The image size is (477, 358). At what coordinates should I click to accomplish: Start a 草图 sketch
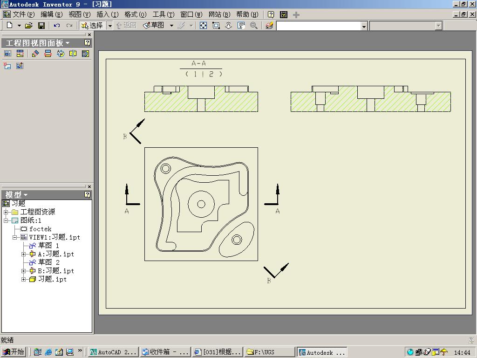click(154, 25)
